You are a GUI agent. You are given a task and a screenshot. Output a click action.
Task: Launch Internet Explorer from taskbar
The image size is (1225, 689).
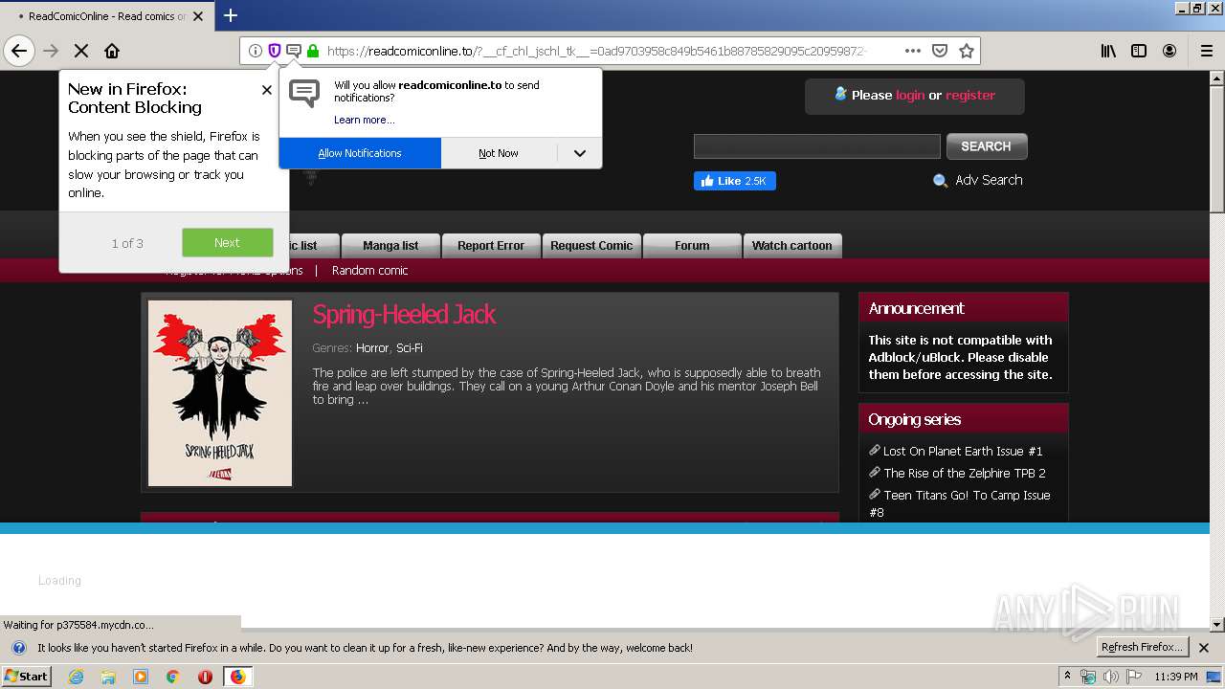pyautogui.click(x=76, y=677)
